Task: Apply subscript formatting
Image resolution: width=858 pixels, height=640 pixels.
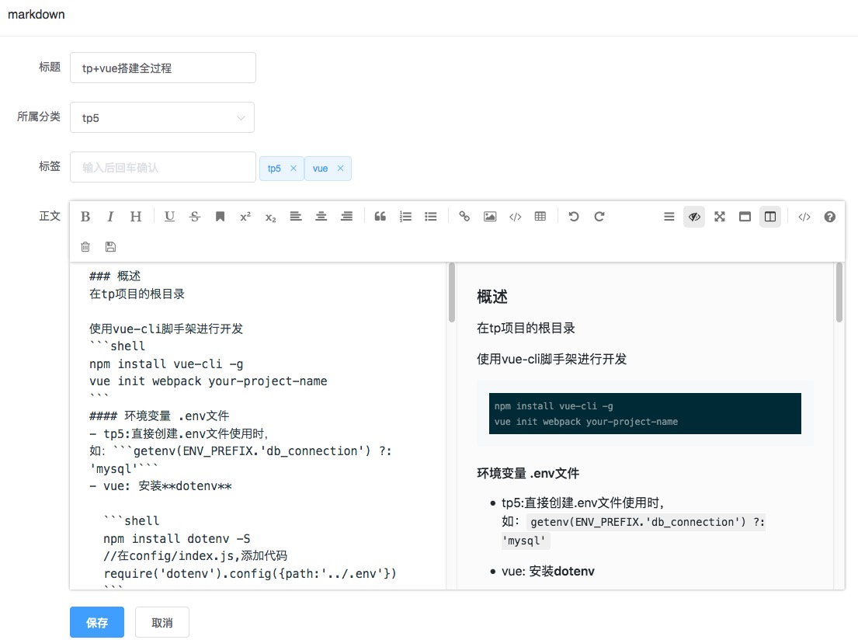Action: tap(271, 217)
